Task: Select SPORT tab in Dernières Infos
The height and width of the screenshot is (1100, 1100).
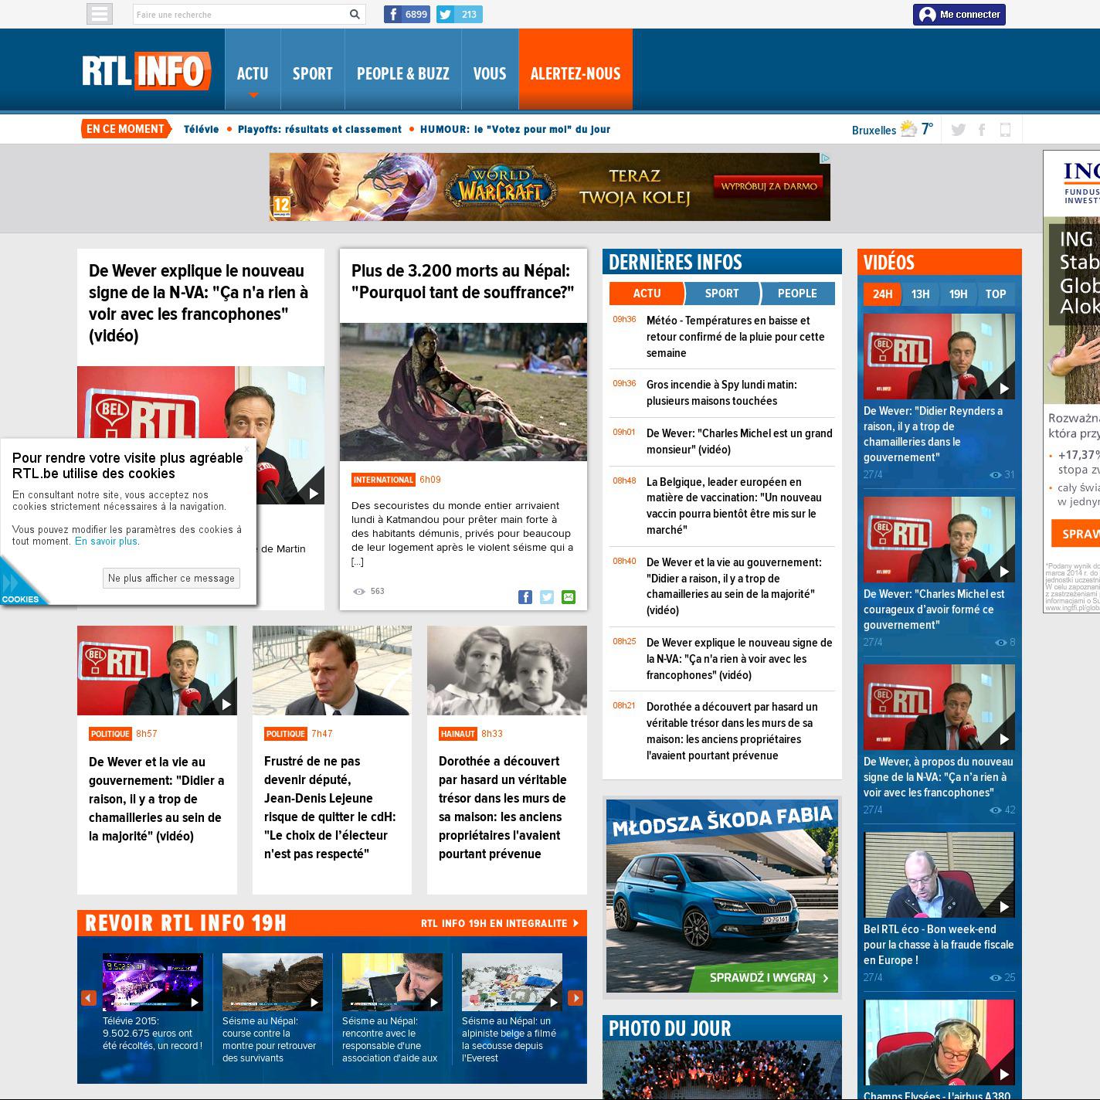Action: (721, 294)
